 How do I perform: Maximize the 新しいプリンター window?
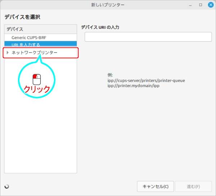coord(201,5)
